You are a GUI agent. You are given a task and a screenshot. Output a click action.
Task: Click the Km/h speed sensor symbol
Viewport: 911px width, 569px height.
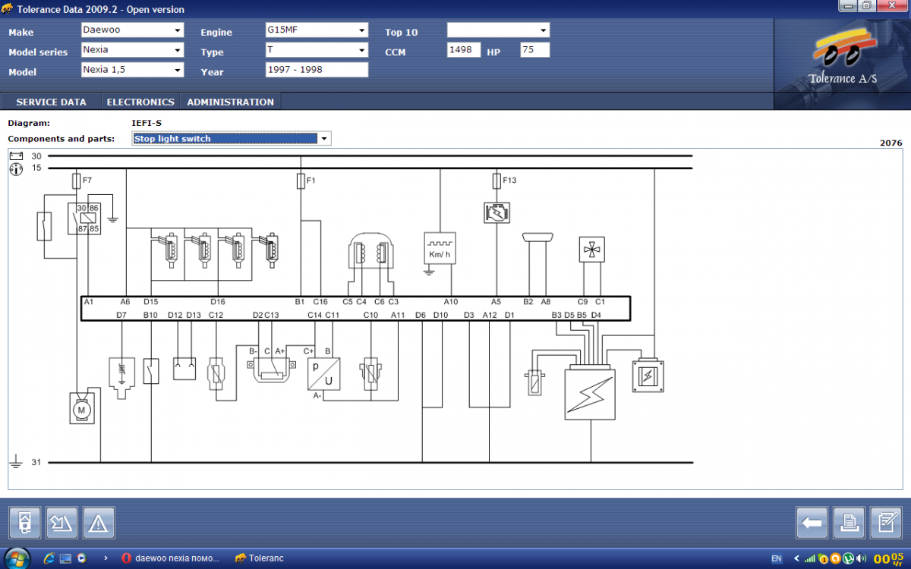point(440,248)
